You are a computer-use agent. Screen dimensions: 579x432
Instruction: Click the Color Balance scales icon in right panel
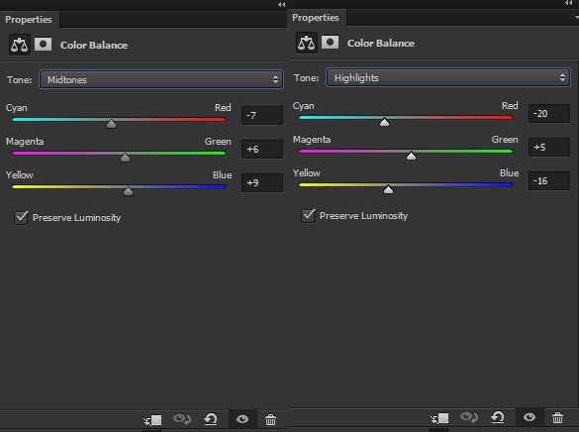click(306, 43)
